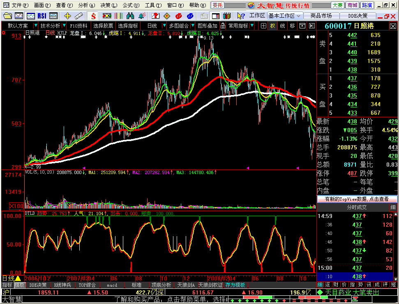Expand the 日线 period dropdown arrow
The image size is (399, 304).
click(x=164, y=26)
